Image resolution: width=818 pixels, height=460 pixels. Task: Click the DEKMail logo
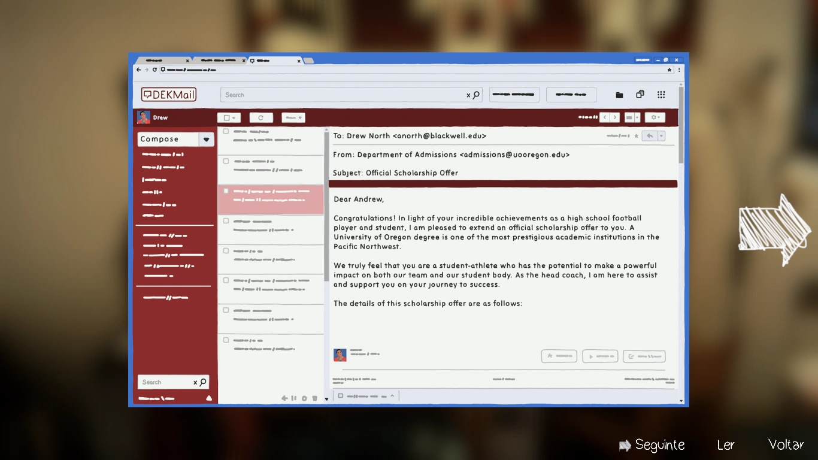point(169,95)
